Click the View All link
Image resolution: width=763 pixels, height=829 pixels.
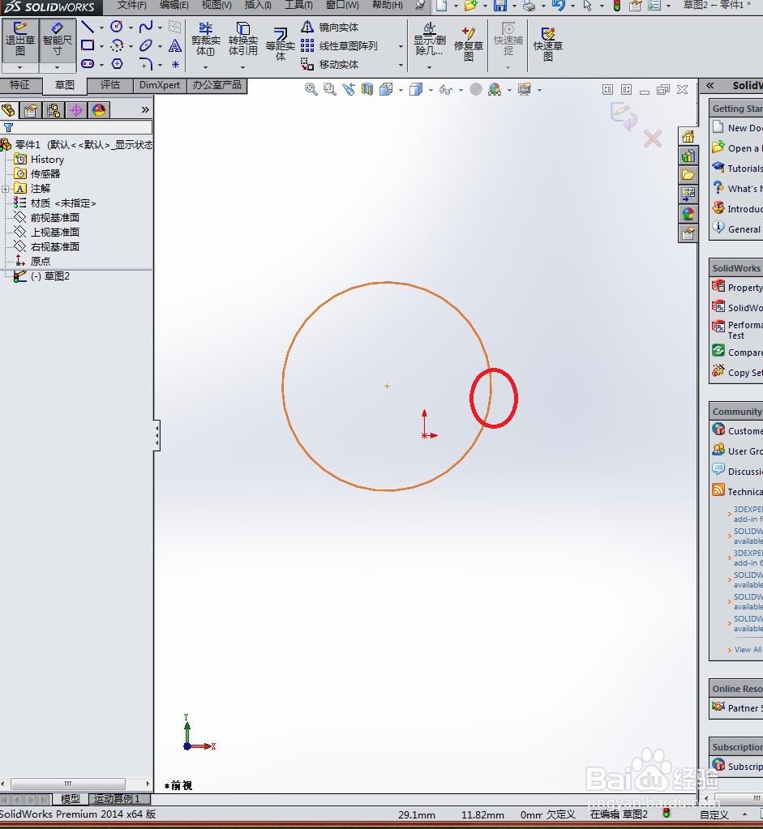748,649
